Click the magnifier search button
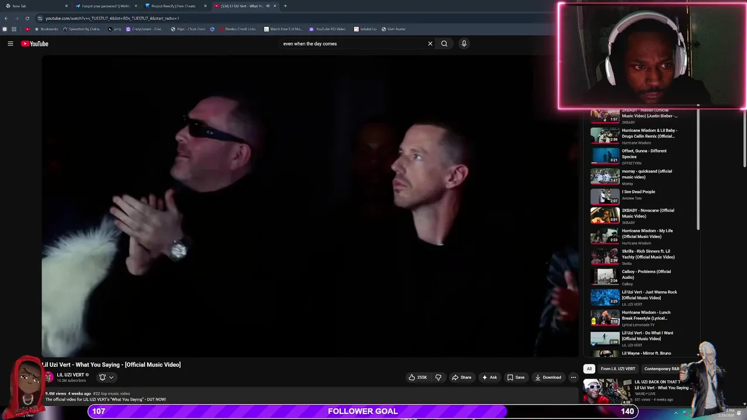 [444, 44]
